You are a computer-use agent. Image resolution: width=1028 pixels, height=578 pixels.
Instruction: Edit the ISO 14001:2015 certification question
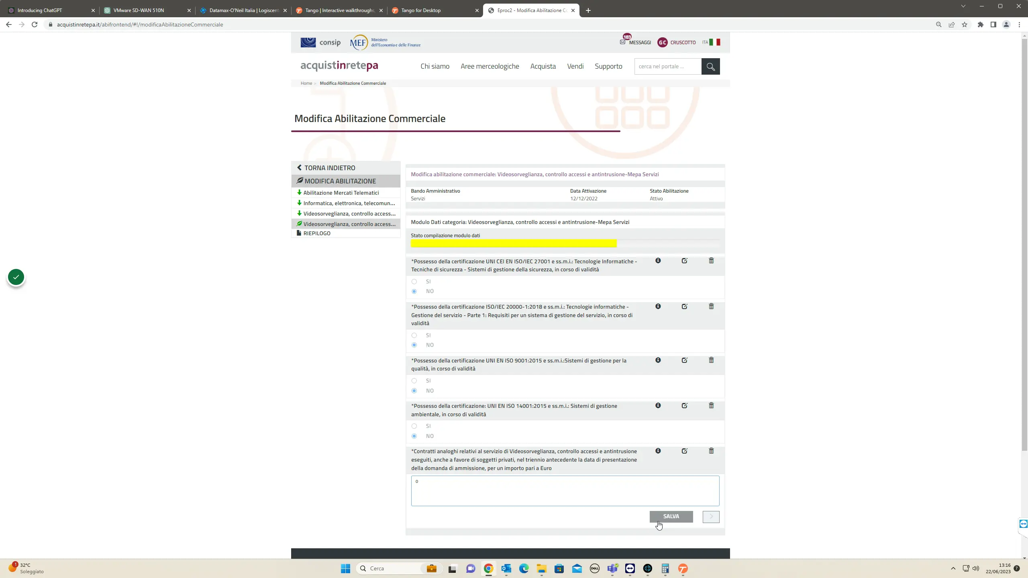point(684,405)
